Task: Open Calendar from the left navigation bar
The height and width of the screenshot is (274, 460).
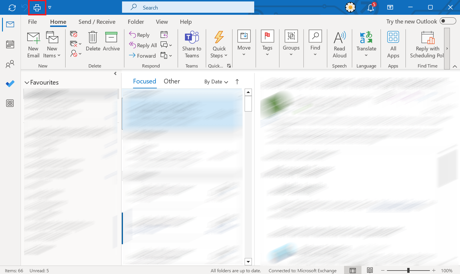Action: pos(10,44)
